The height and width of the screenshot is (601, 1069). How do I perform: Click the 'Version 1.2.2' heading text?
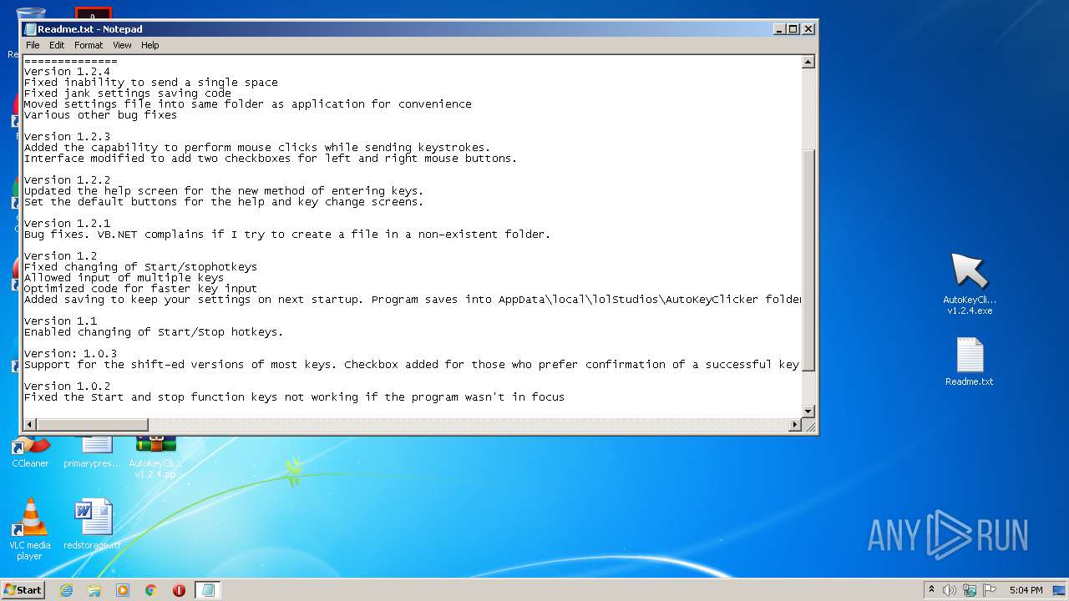point(67,180)
